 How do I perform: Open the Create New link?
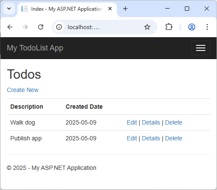point(23,90)
